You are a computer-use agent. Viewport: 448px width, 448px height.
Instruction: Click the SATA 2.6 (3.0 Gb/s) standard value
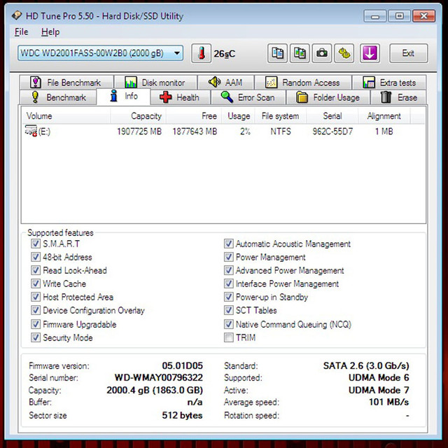[x=366, y=365]
